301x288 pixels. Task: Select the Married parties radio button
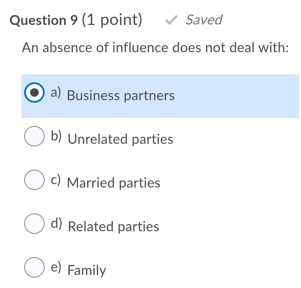[x=34, y=180]
